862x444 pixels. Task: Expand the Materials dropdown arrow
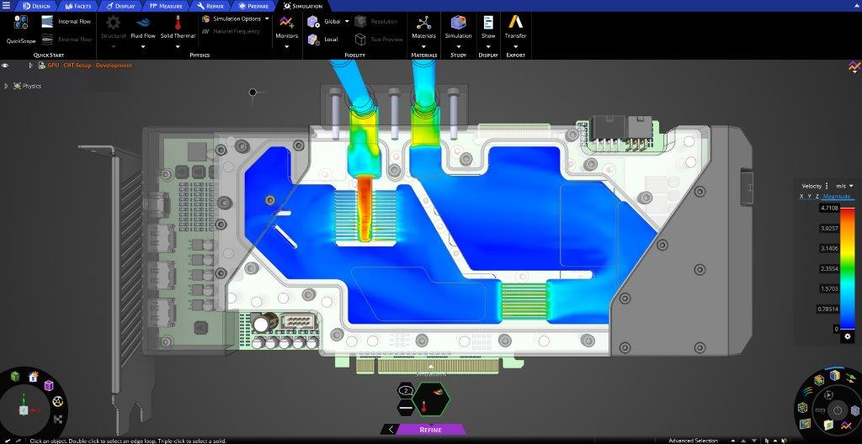coord(424,46)
